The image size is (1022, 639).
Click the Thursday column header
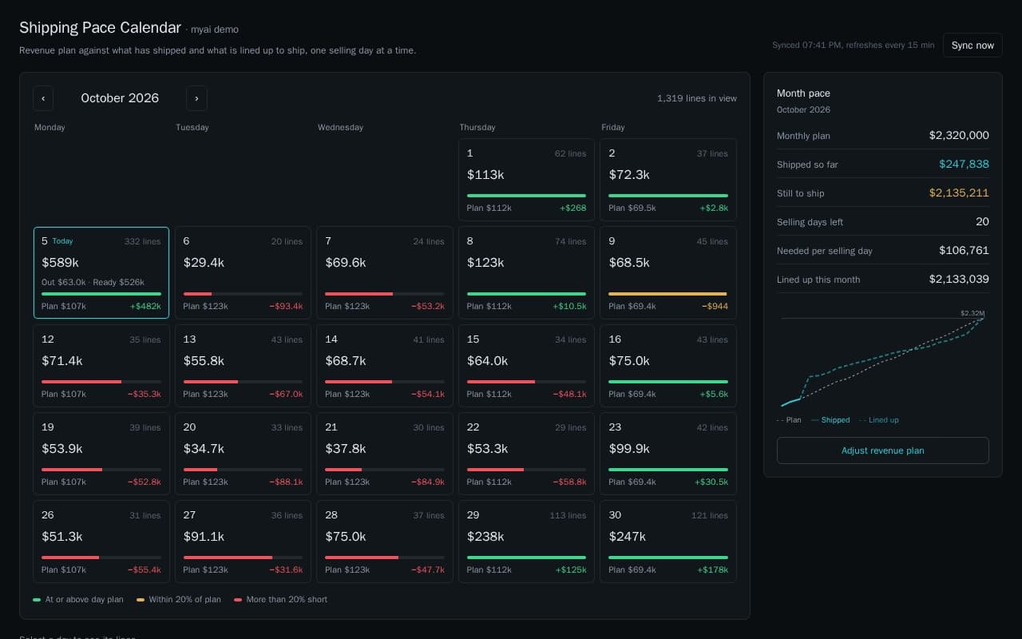477,128
